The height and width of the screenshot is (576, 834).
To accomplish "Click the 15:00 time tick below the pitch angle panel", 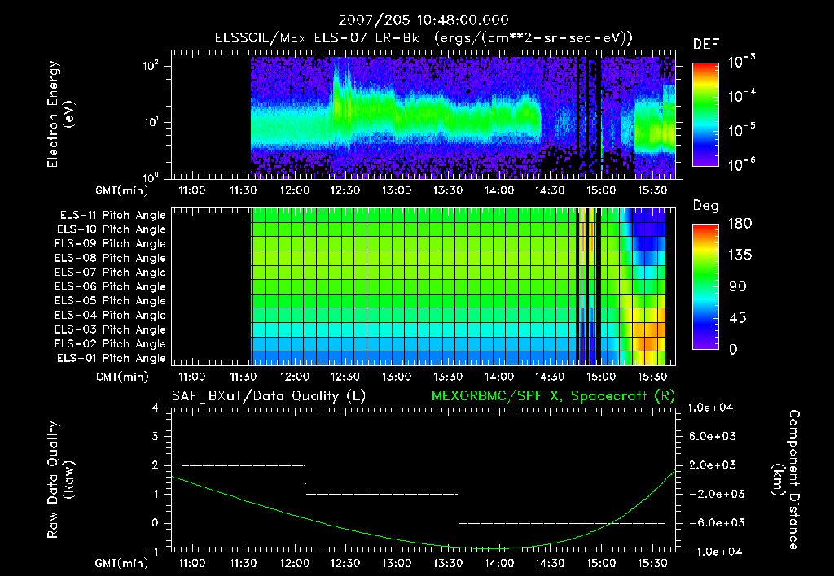I will point(601,377).
